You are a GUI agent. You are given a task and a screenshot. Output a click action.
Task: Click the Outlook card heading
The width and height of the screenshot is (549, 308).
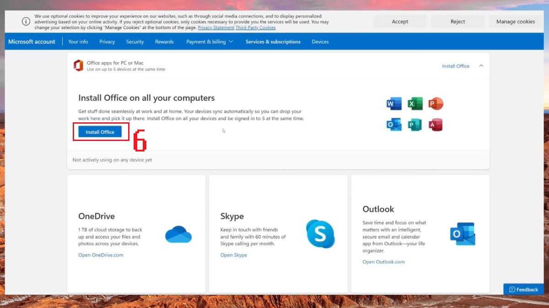tap(378, 209)
